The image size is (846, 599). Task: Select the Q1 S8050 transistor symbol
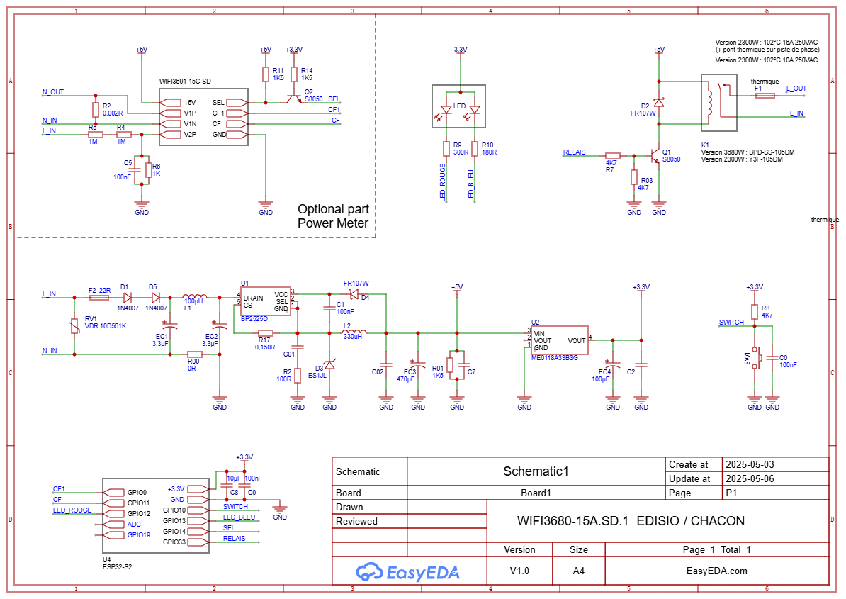(655, 155)
